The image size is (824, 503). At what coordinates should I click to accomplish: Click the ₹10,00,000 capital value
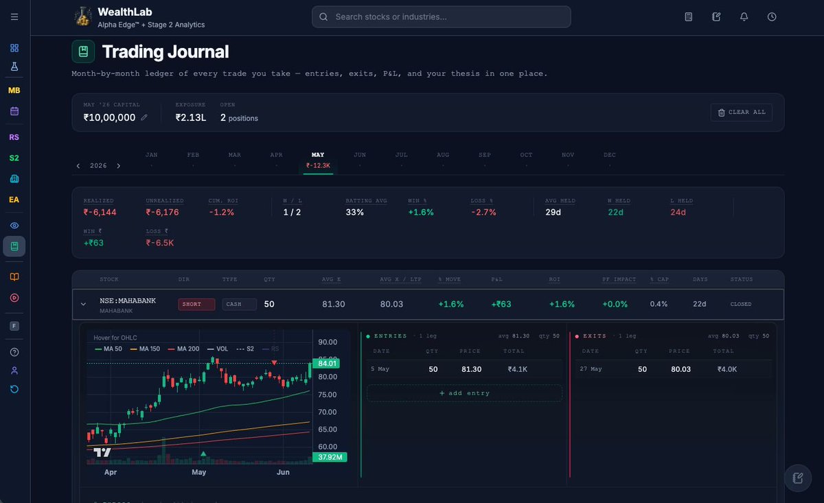click(x=110, y=117)
